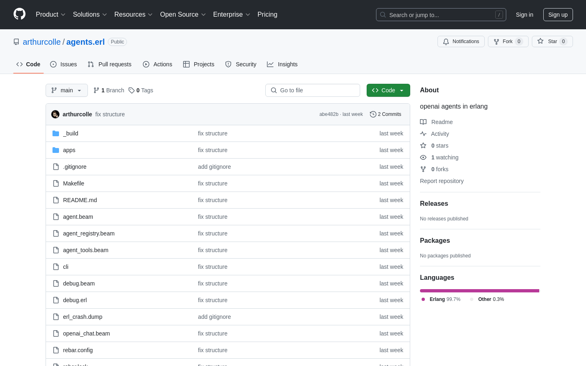Click the magnifier icon in header search
This screenshot has height=366, width=586.
[383, 15]
